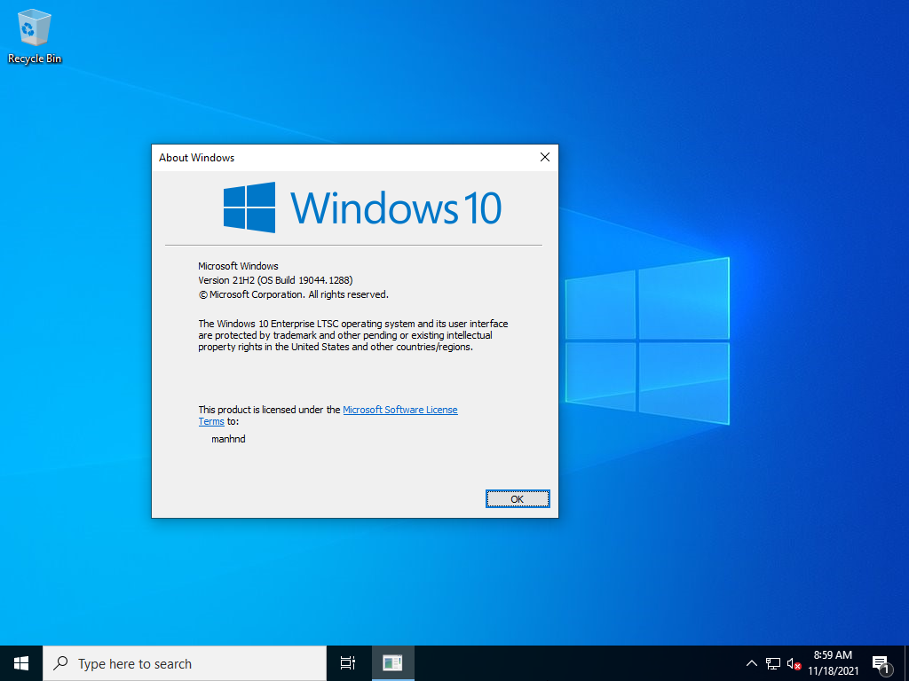
Task: Click the About Windows title bar text
Action: pyautogui.click(x=196, y=158)
